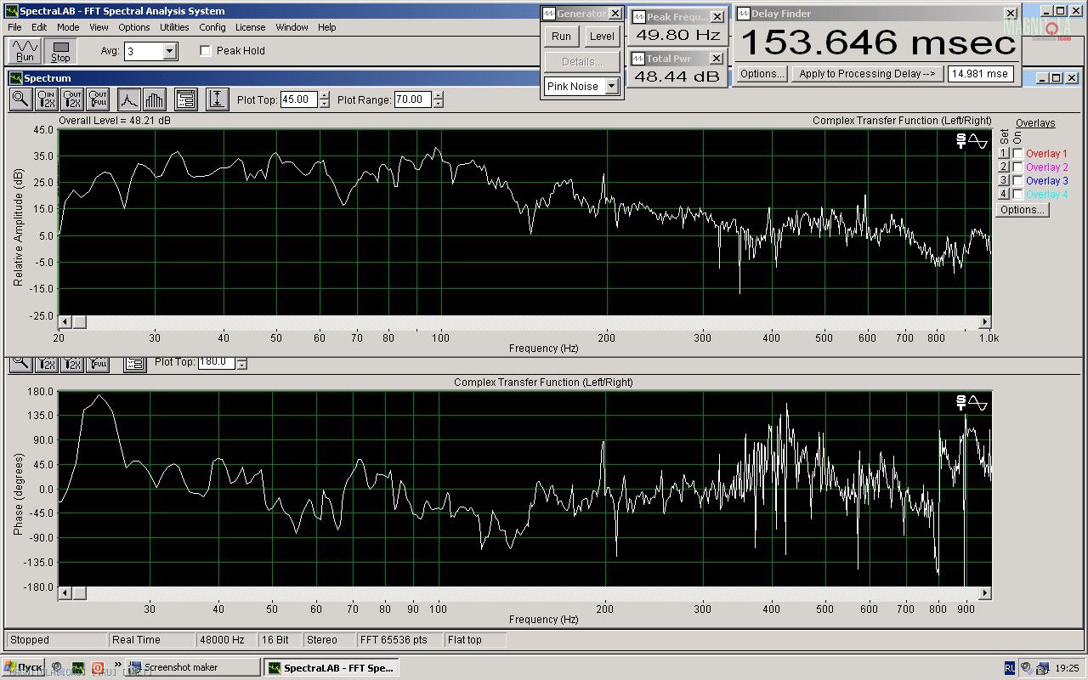The width and height of the screenshot is (1088, 680).
Task: Switch spectrum to line graph display
Action: (x=128, y=99)
